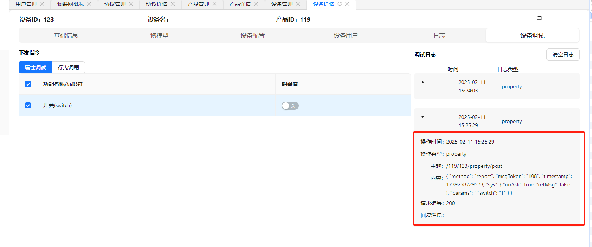Collapse the 15:25:29 property log entry
This screenshot has height=247, width=592.
[423, 117]
